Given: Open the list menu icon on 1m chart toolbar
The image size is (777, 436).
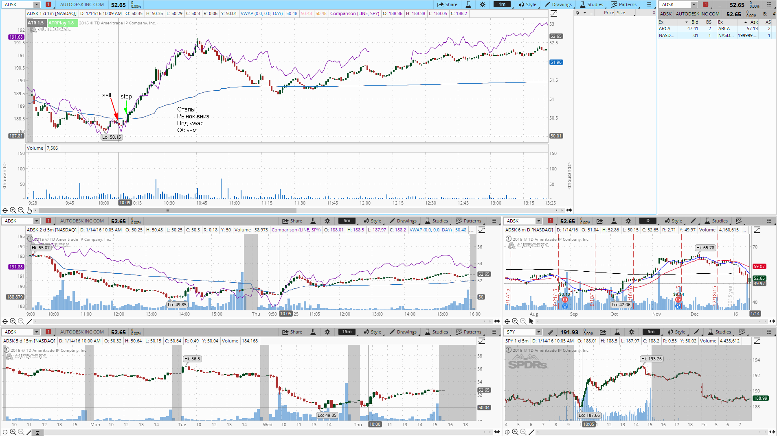Looking at the screenshot, I should (x=649, y=4).
